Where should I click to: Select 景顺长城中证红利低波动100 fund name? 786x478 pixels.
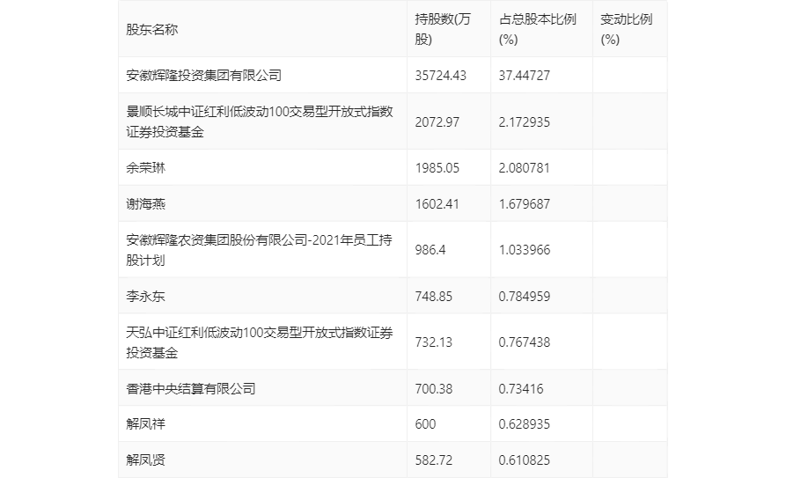pos(260,121)
